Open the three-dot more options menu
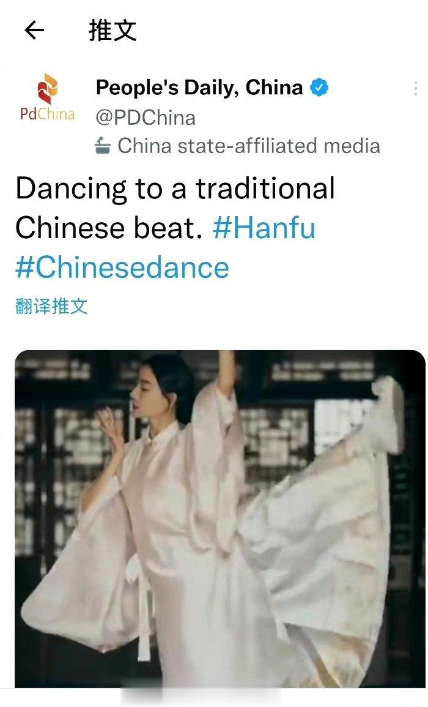 415,88
